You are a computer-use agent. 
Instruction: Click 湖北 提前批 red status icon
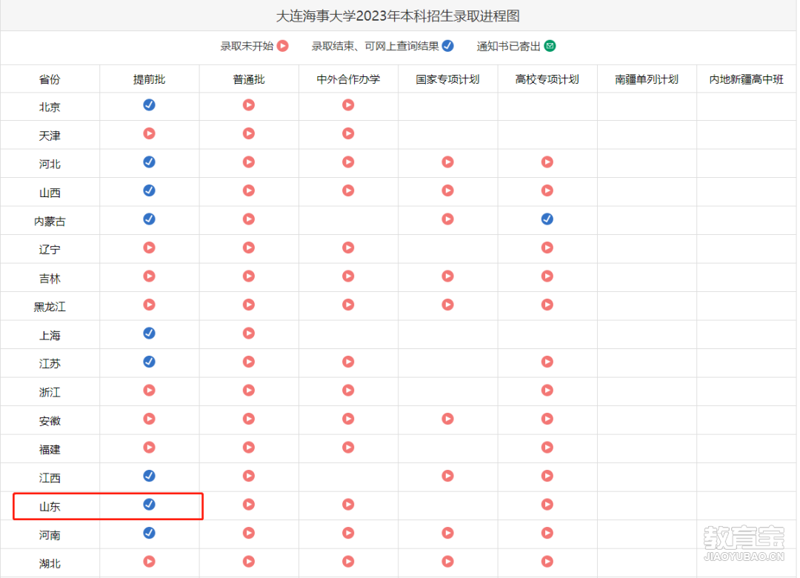click(149, 562)
